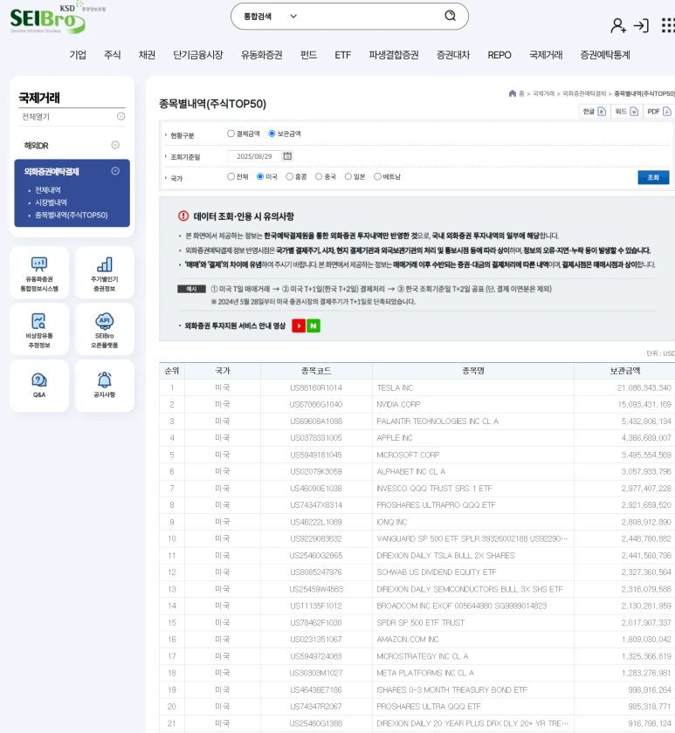Select 보관금액 radio option
Image resolution: width=675 pixels, height=733 pixels.
click(x=272, y=134)
